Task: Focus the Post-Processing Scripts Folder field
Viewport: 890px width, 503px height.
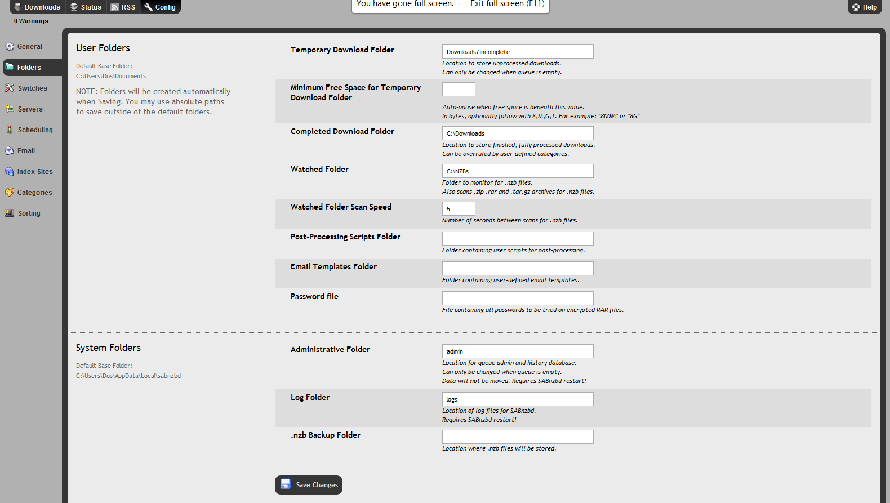Action: coord(518,239)
